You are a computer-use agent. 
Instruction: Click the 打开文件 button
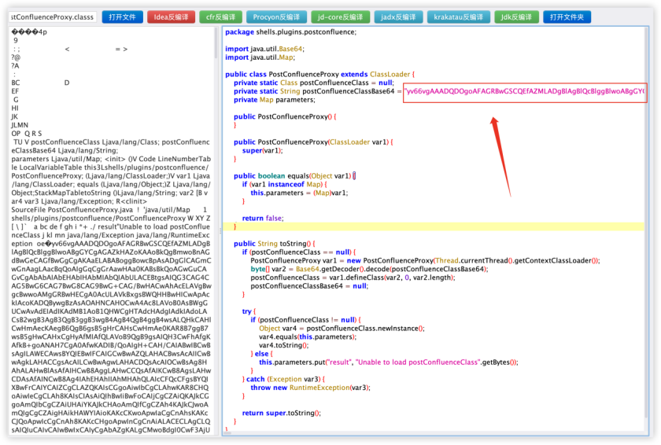(122, 17)
